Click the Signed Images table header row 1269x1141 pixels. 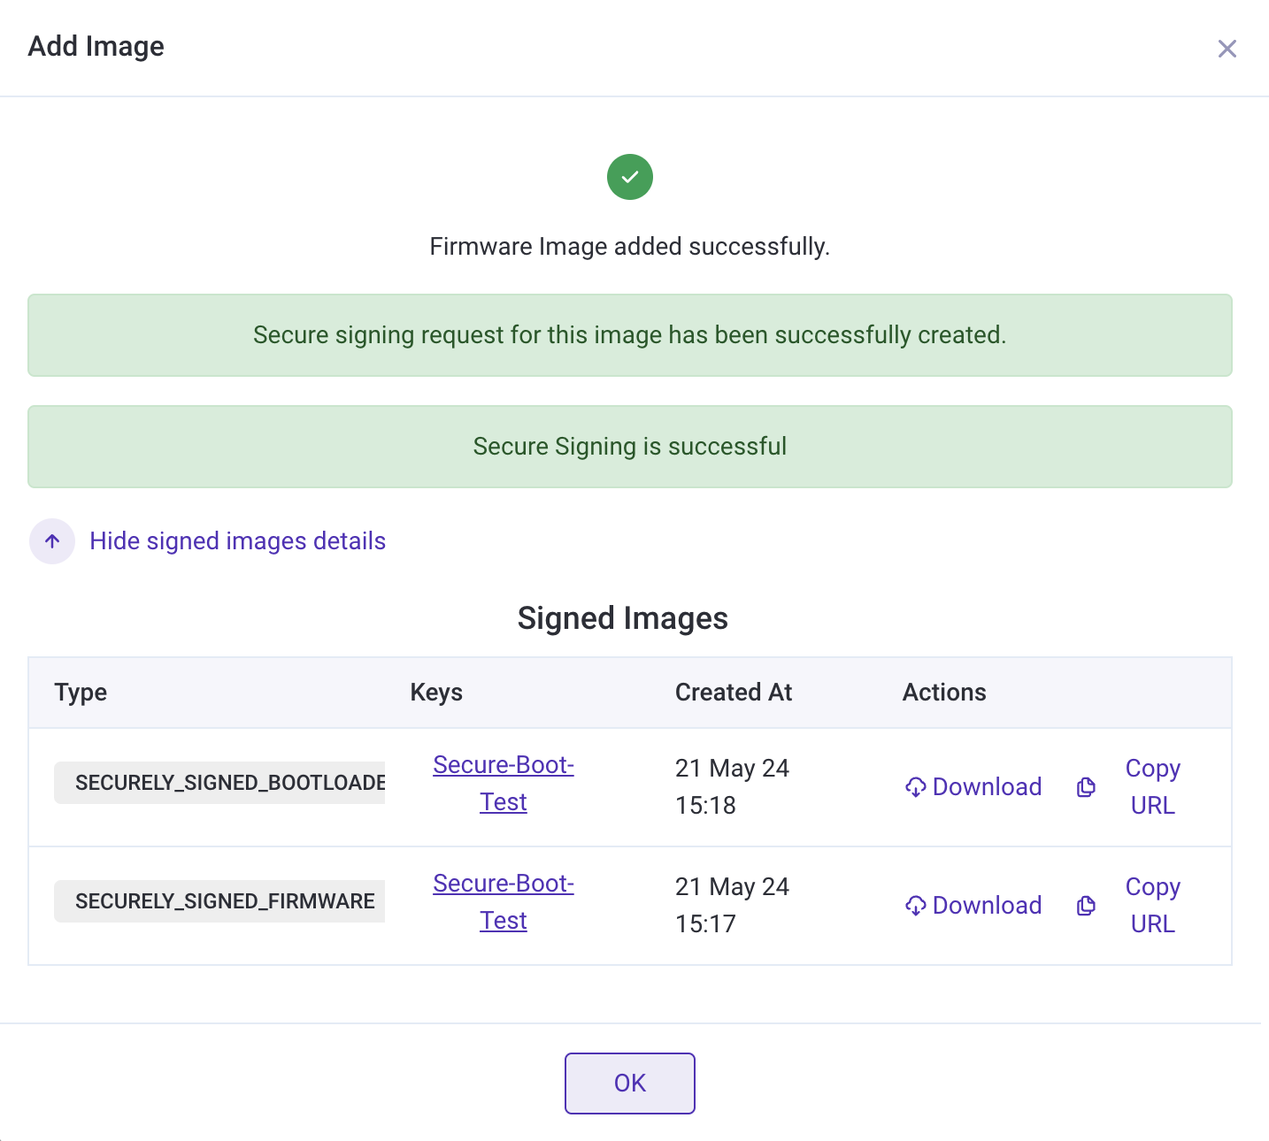pos(629,693)
